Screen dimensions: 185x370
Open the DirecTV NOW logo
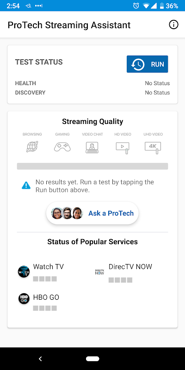click(x=99, y=272)
